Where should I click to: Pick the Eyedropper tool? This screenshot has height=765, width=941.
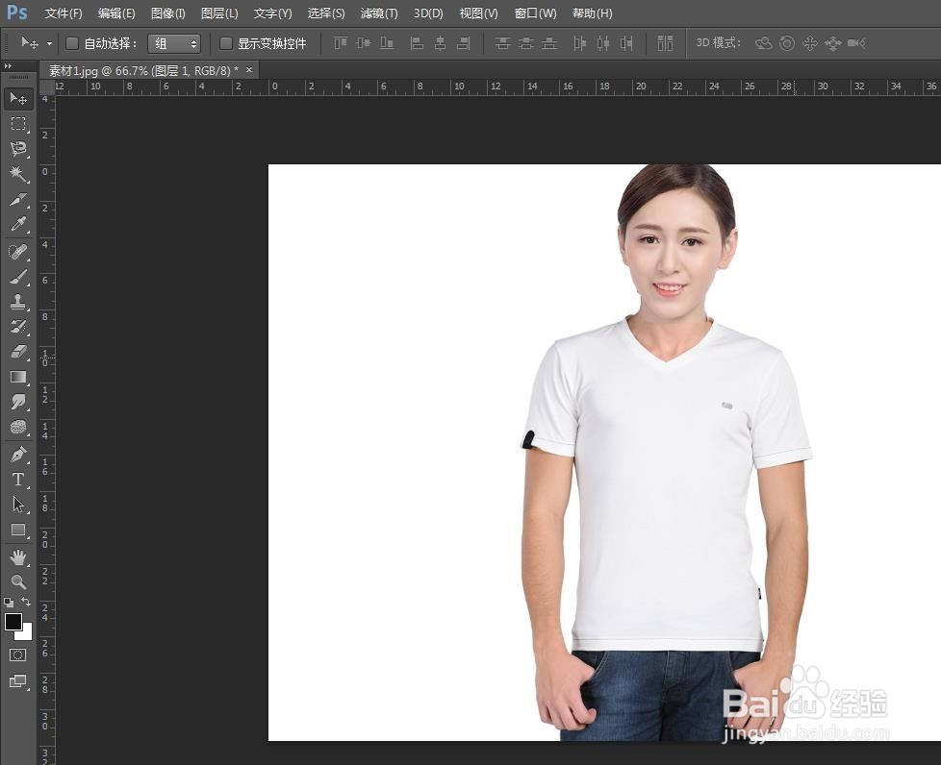coord(17,225)
